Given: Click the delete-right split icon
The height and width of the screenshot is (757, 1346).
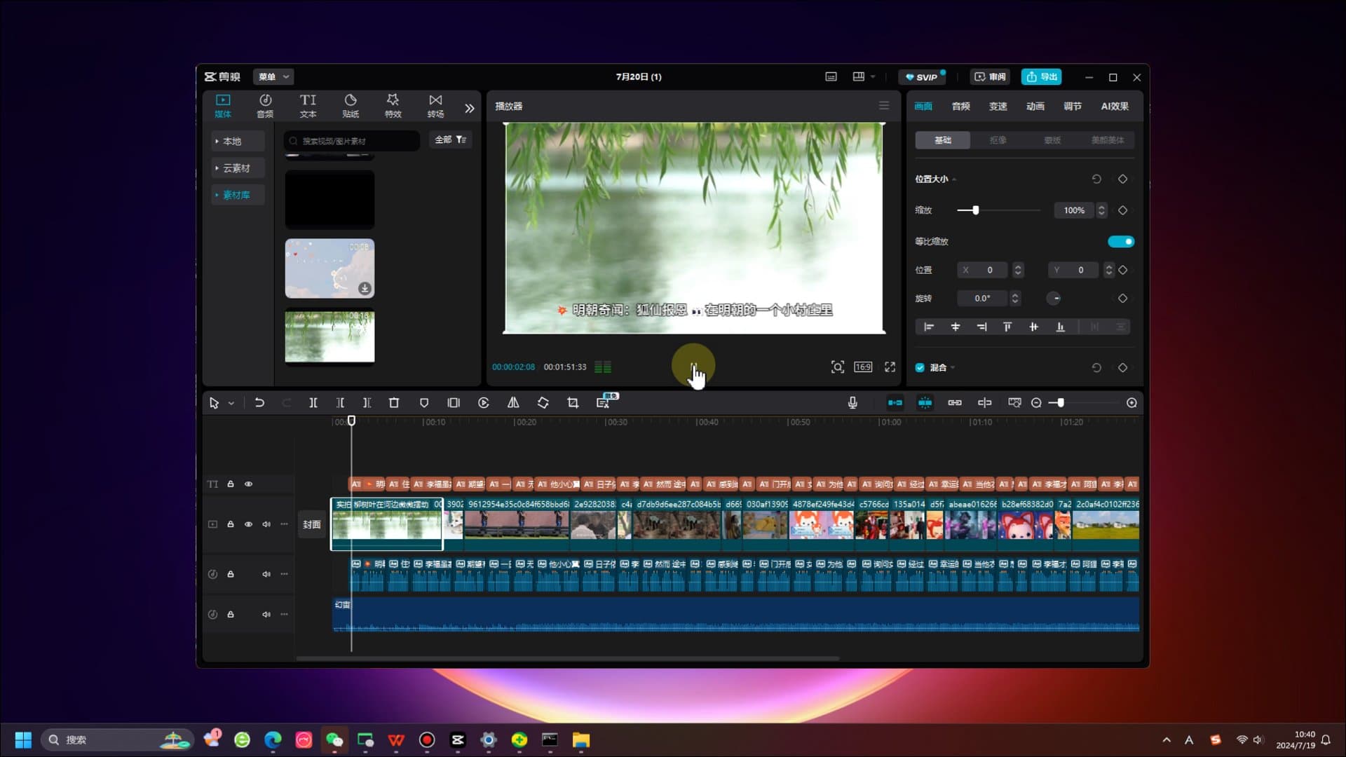Looking at the screenshot, I should coord(367,403).
